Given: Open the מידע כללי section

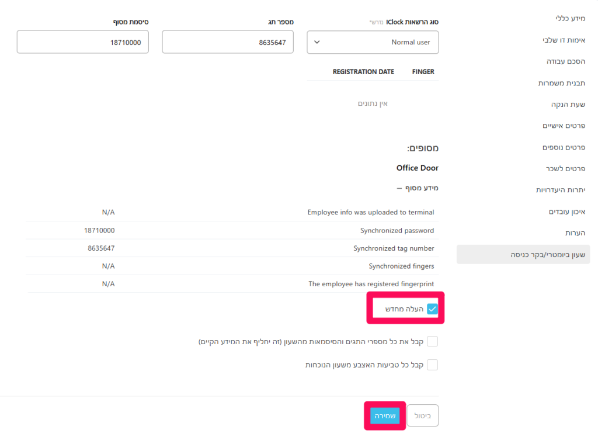Looking at the screenshot, I should (570, 19).
